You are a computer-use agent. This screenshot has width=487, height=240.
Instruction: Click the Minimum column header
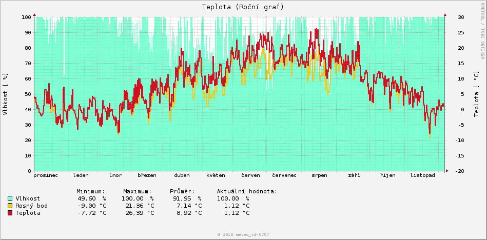90,191
